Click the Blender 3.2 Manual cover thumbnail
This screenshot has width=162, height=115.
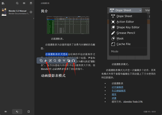pyautogui.click(x=4, y=12)
